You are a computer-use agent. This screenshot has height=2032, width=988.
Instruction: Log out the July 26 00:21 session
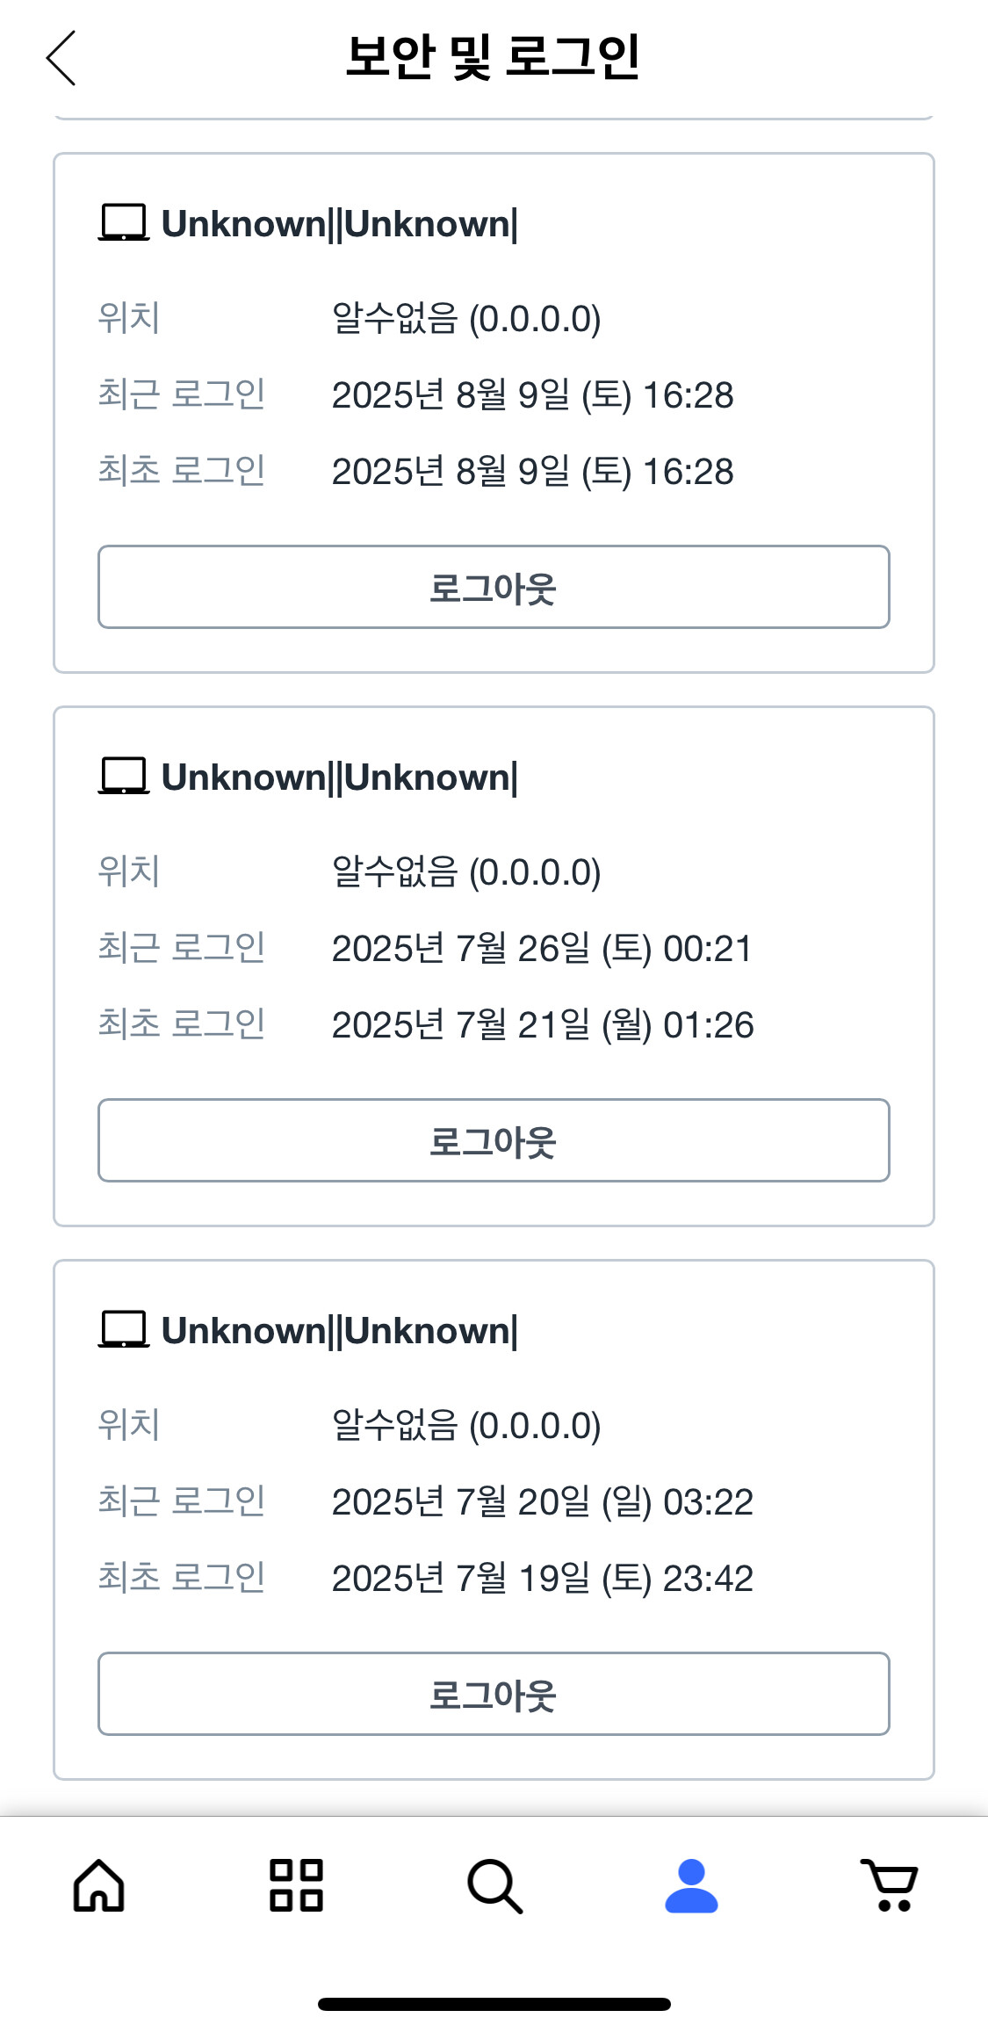[x=494, y=1140]
